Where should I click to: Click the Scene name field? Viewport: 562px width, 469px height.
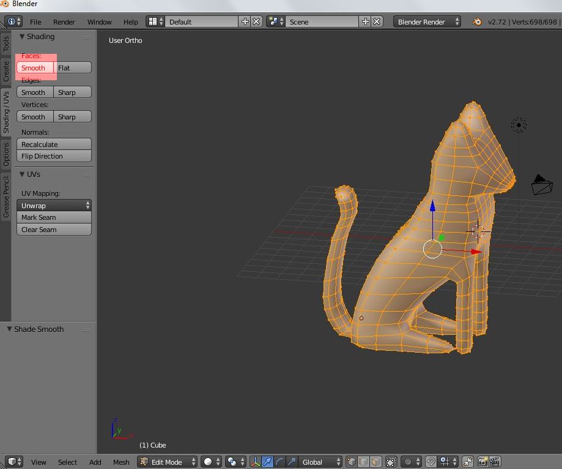coord(322,22)
